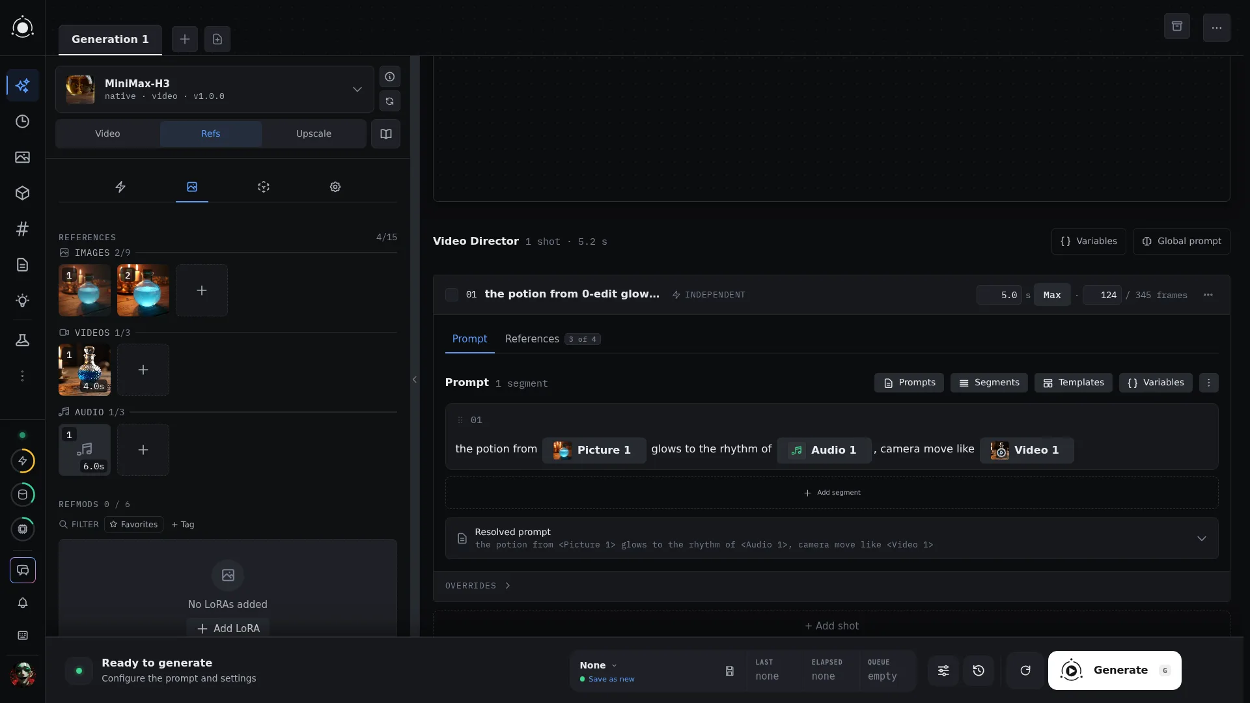
Task: Open the document sidebar icon
Action: click(x=22, y=265)
